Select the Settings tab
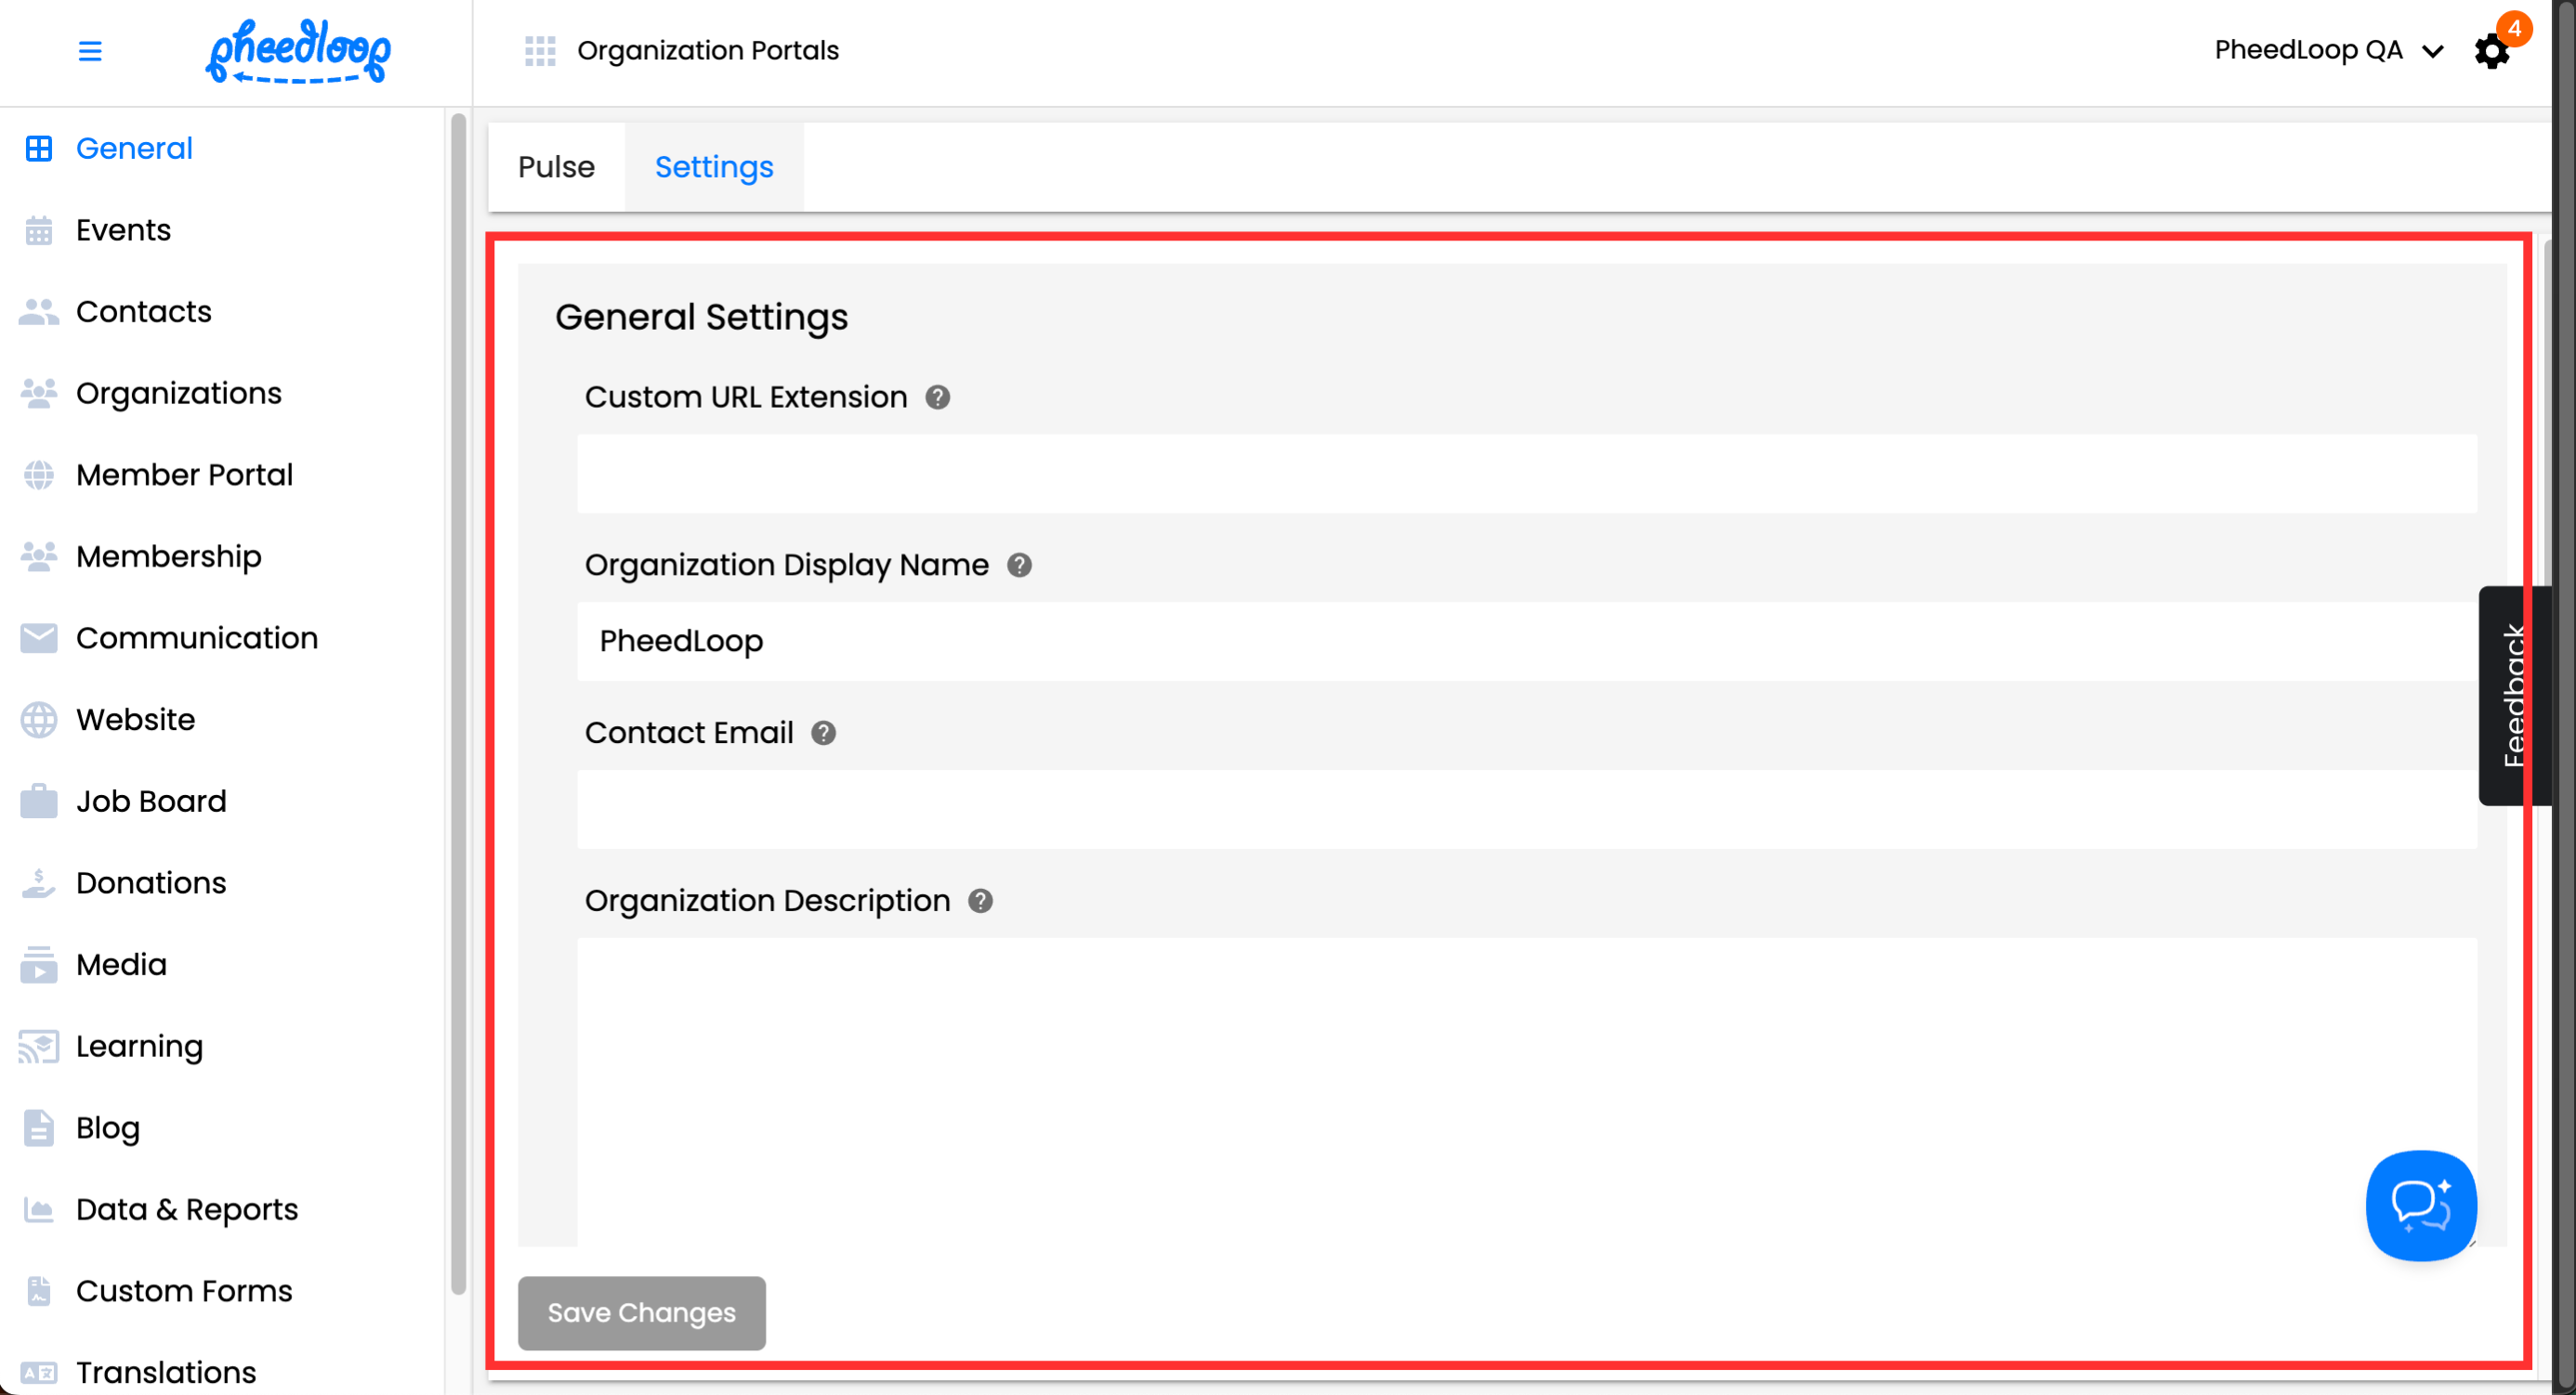 point(714,167)
